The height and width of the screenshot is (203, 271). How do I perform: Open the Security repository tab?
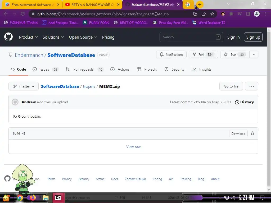tap(174, 69)
